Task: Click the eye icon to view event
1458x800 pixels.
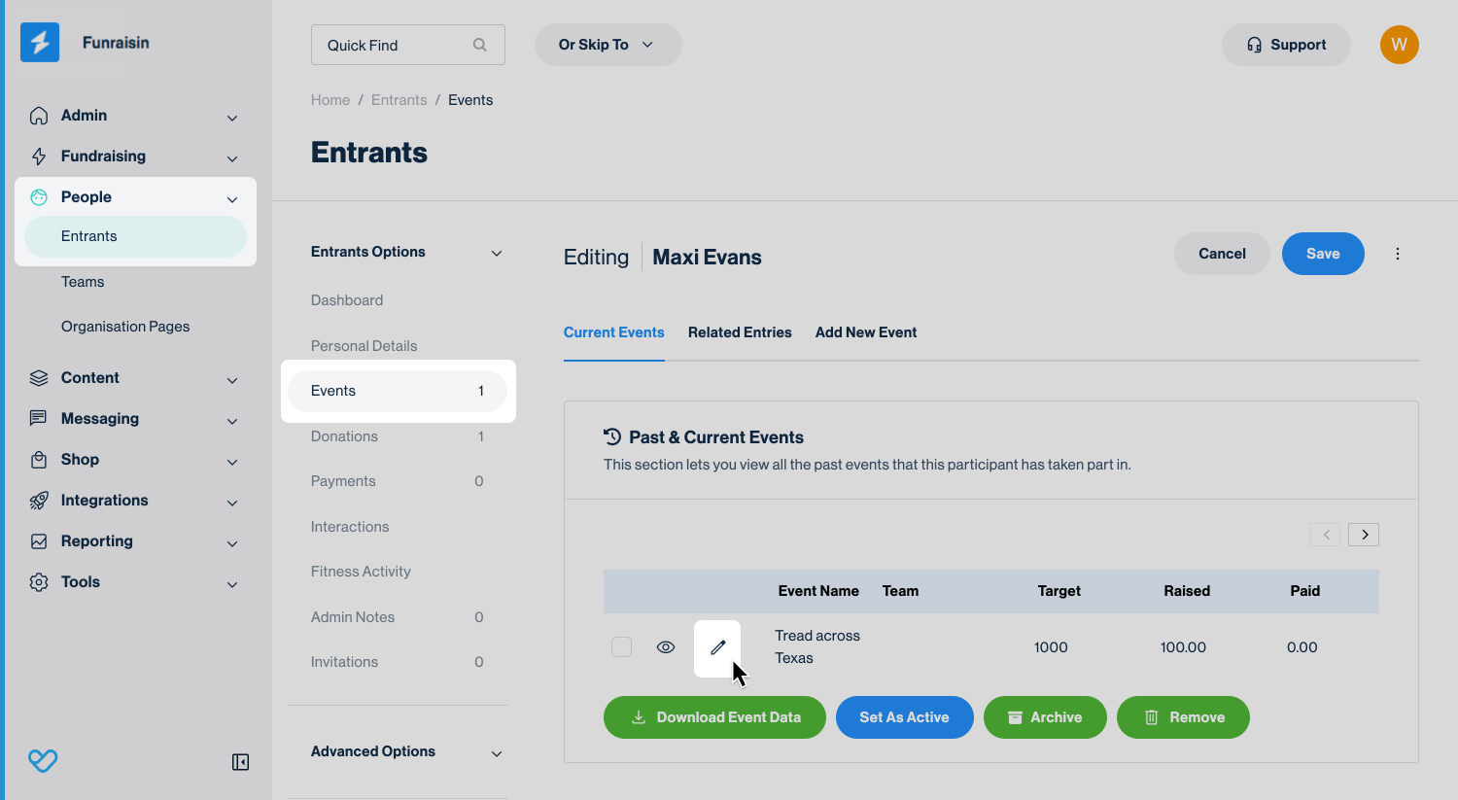Action: (x=666, y=647)
